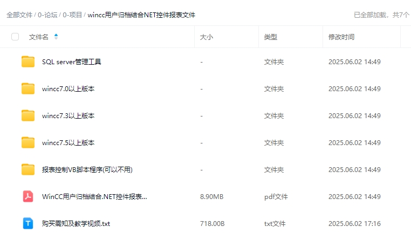The image size is (411, 240).
Task: Click the txt文件 type cell
Action: 275,224
